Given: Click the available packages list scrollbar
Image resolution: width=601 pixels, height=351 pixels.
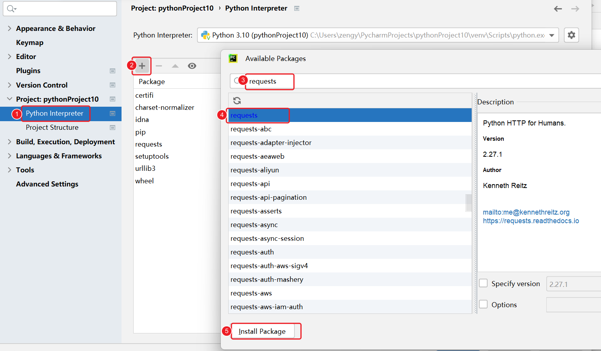Looking at the screenshot, I should [469, 203].
